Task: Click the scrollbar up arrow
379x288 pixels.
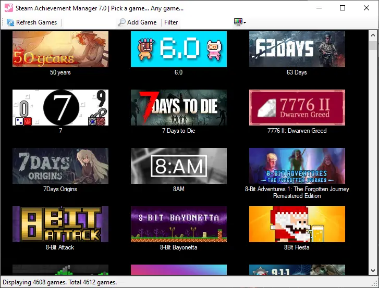Action: click(x=373, y=35)
